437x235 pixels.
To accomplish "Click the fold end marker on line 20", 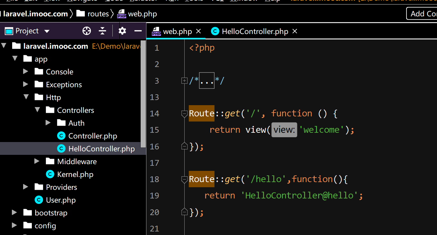I will [x=184, y=212].
